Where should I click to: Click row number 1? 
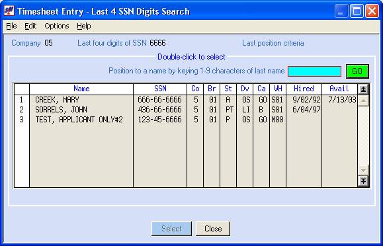pyautogui.click(x=21, y=100)
